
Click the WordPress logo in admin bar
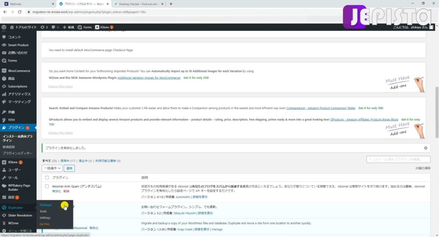[4, 27]
